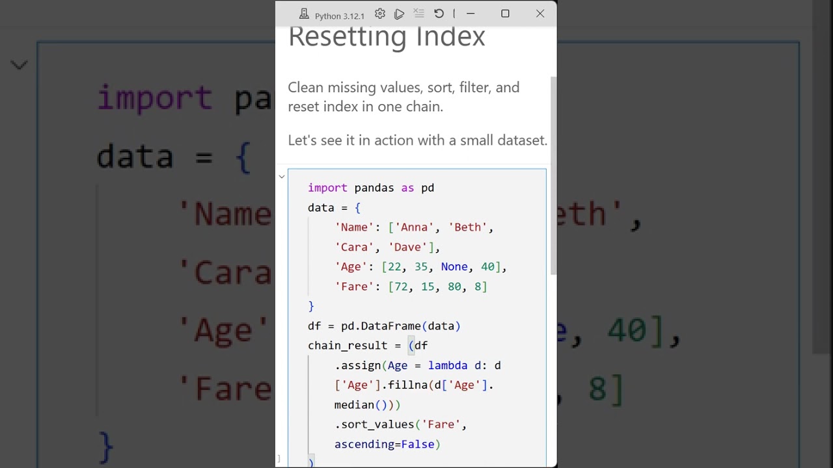Click the front window vertical scrollbar
833x468 pixels.
click(x=554, y=175)
